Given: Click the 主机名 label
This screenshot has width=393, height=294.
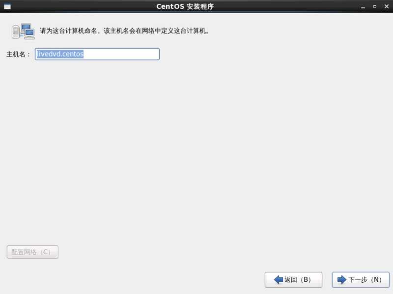Looking at the screenshot, I should [x=18, y=54].
